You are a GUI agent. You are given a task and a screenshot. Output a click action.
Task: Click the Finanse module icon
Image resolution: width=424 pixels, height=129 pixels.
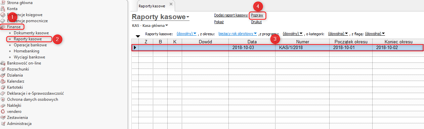(x=3, y=27)
